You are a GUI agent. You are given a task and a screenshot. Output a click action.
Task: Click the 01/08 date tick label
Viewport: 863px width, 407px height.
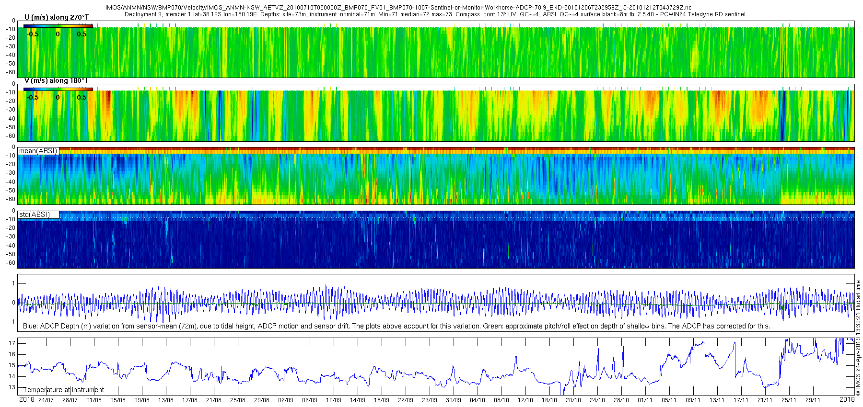click(x=94, y=400)
